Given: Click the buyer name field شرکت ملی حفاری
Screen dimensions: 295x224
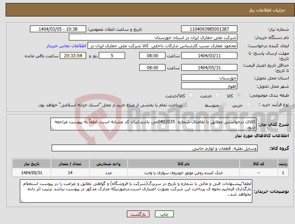Looking at the screenshot, I should tap(153, 37).
